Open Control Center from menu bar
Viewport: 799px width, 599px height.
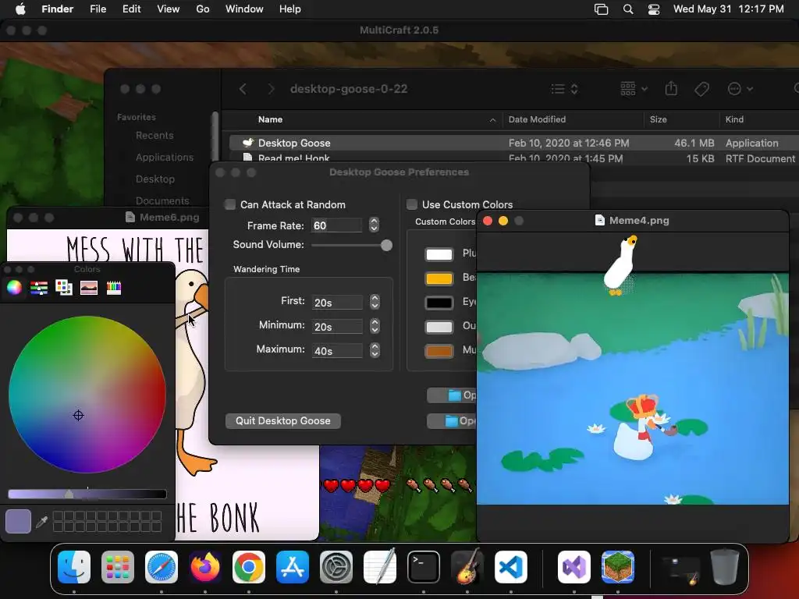pos(654,9)
